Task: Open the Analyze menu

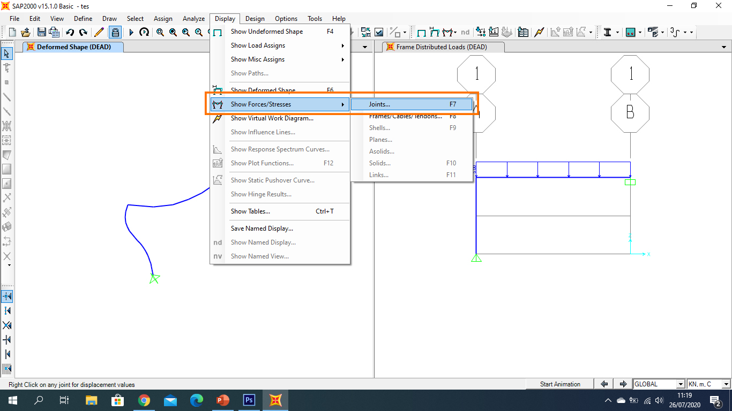Action: 193,19
